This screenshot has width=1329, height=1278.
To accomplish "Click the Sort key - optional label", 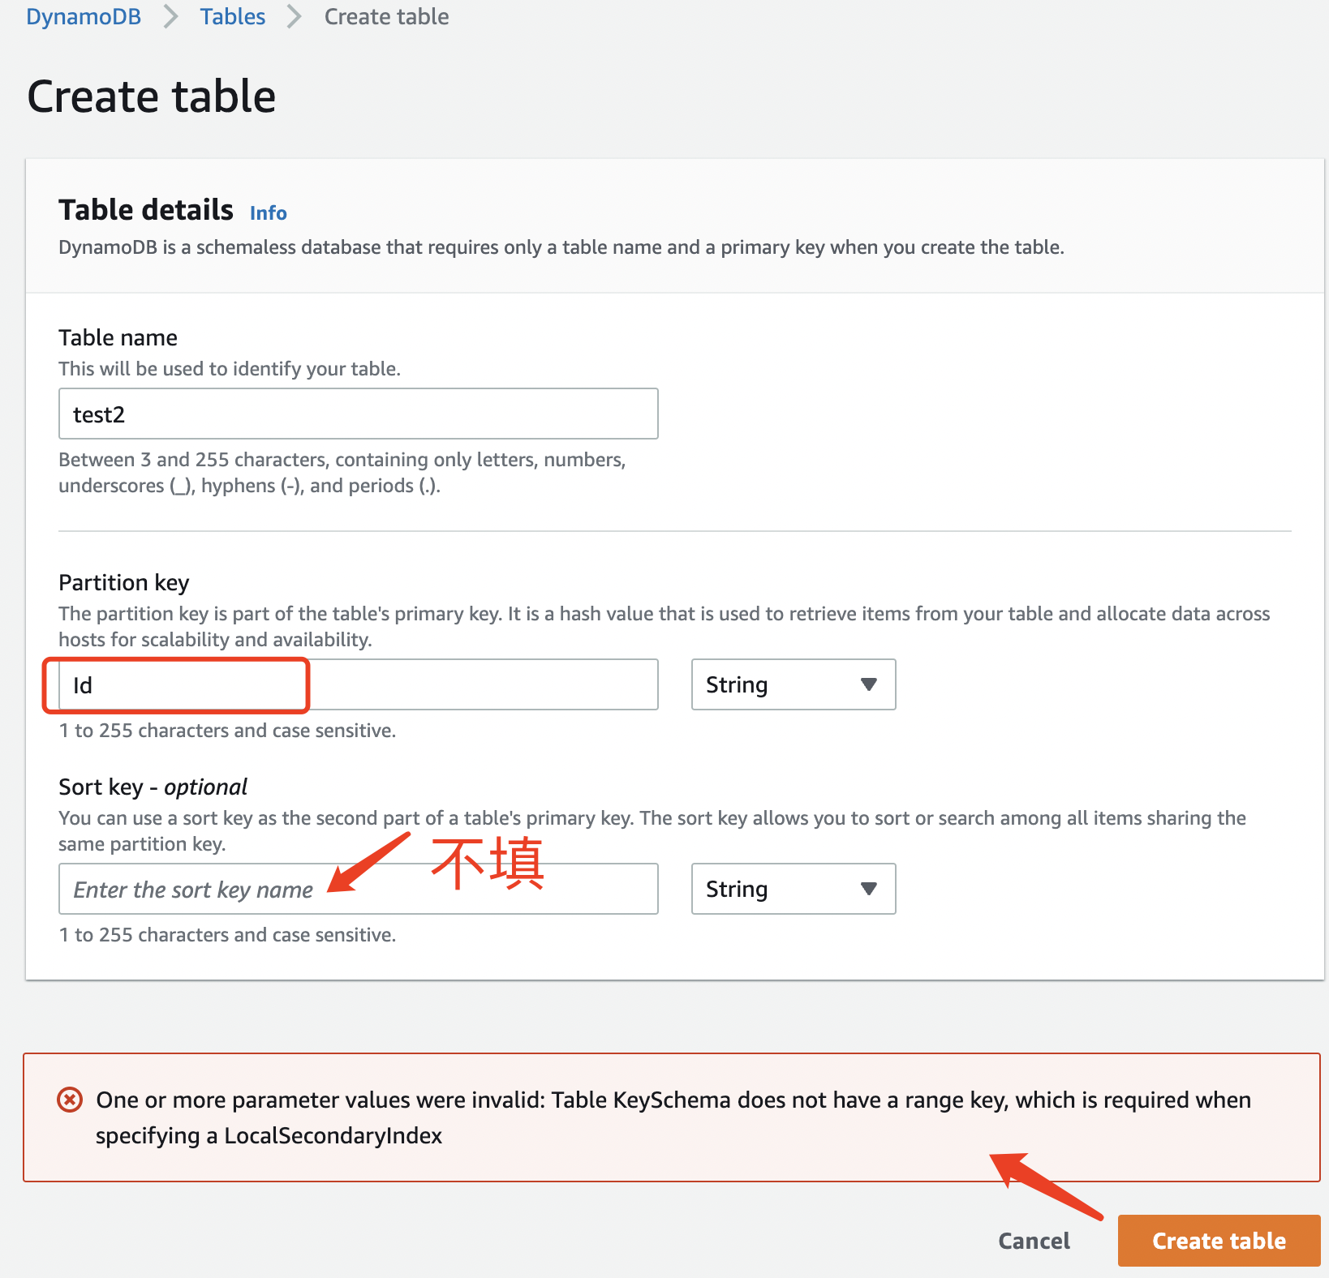I will [x=153, y=787].
